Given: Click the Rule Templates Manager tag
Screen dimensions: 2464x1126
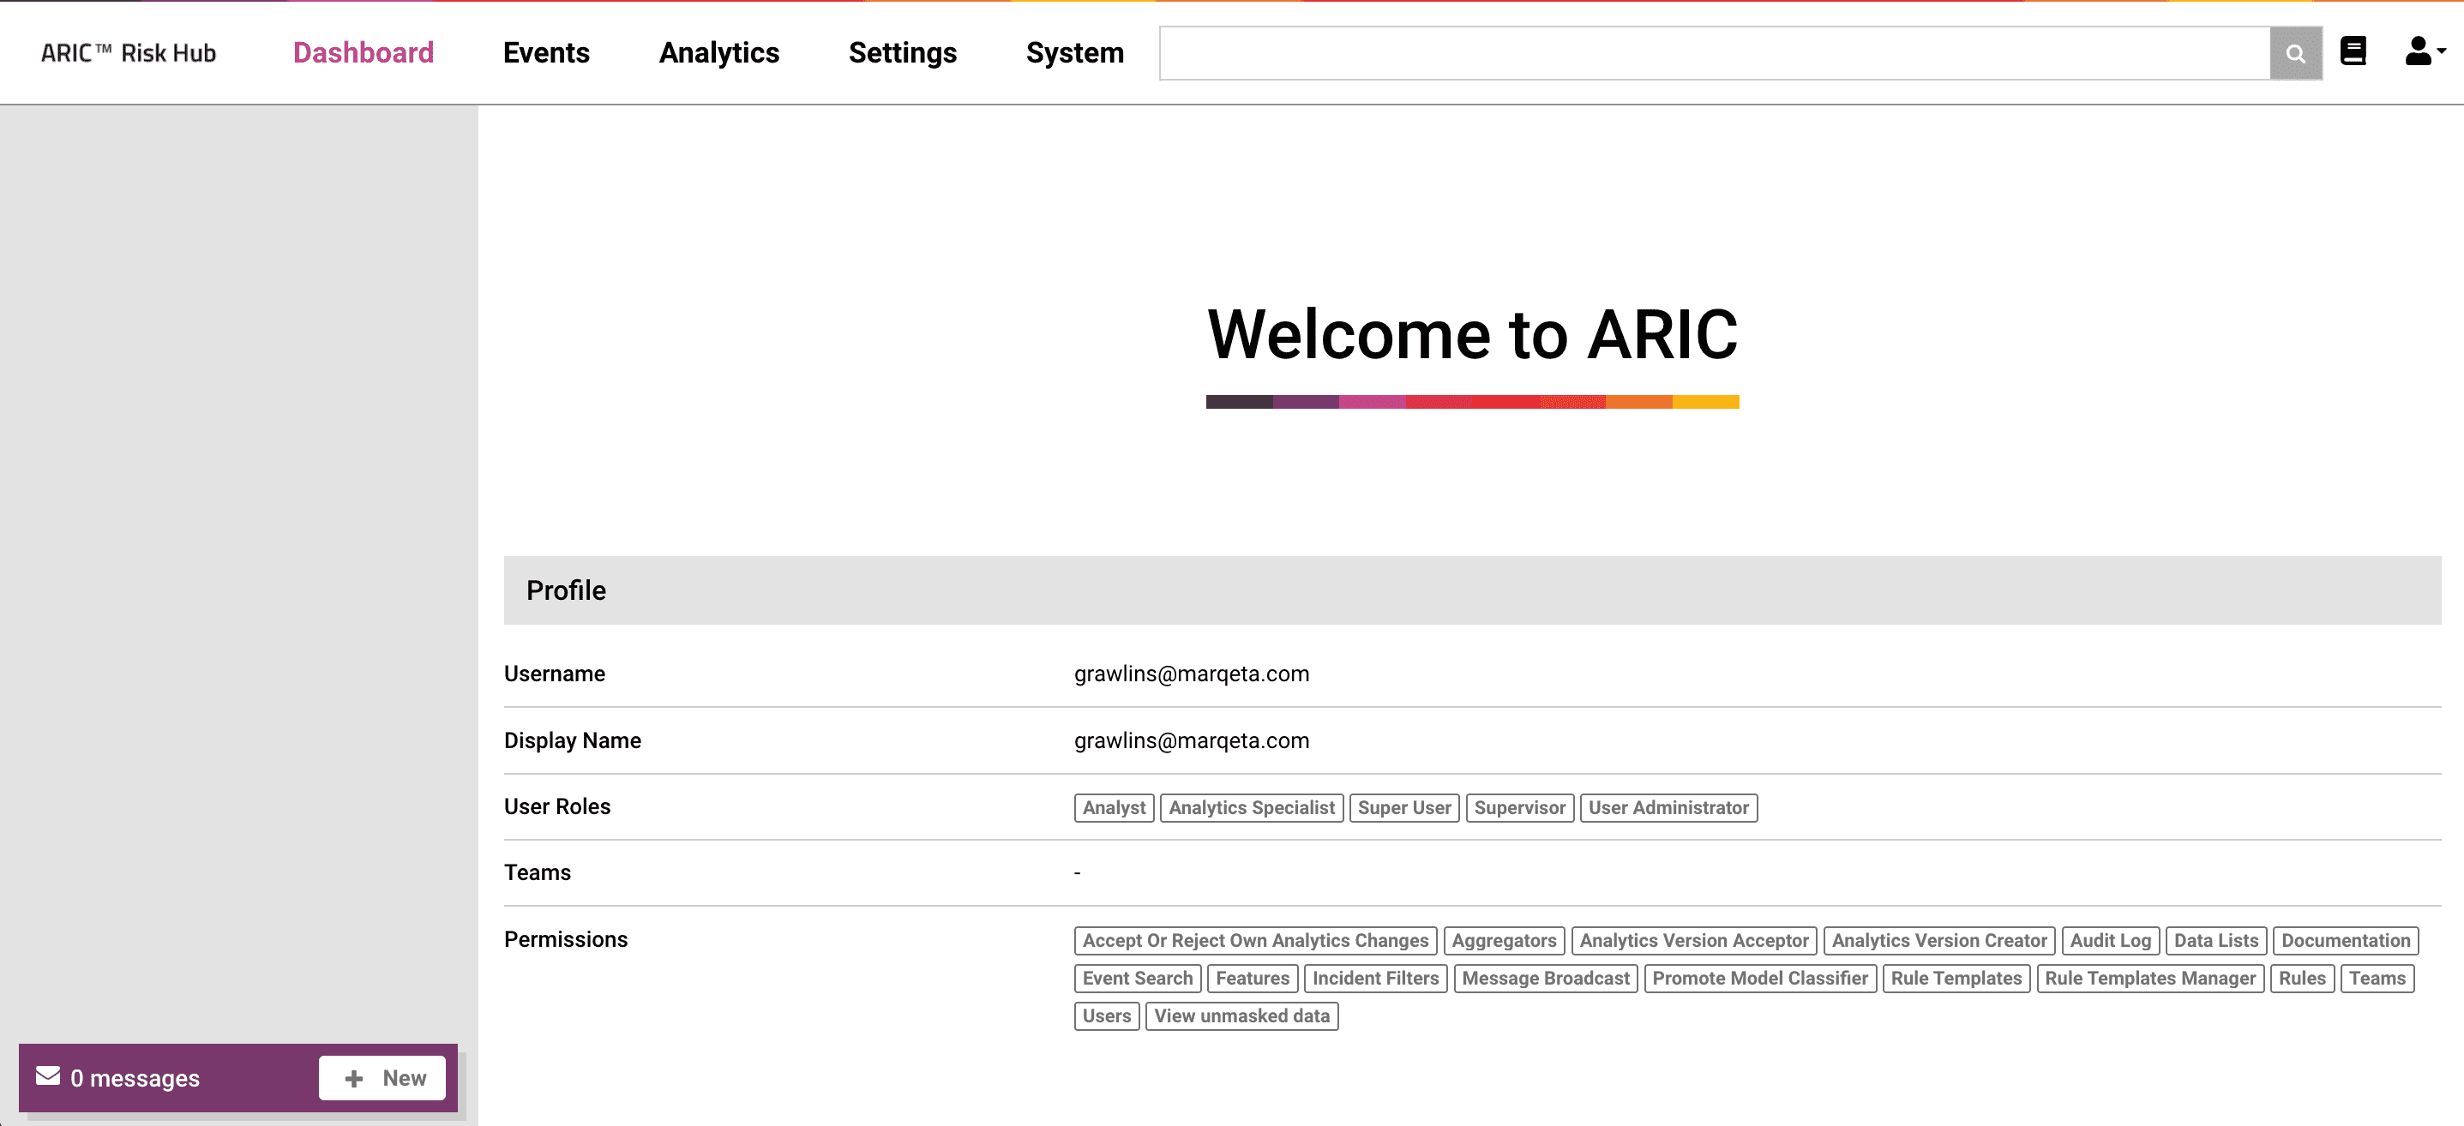Looking at the screenshot, I should click(x=2150, y=979).
